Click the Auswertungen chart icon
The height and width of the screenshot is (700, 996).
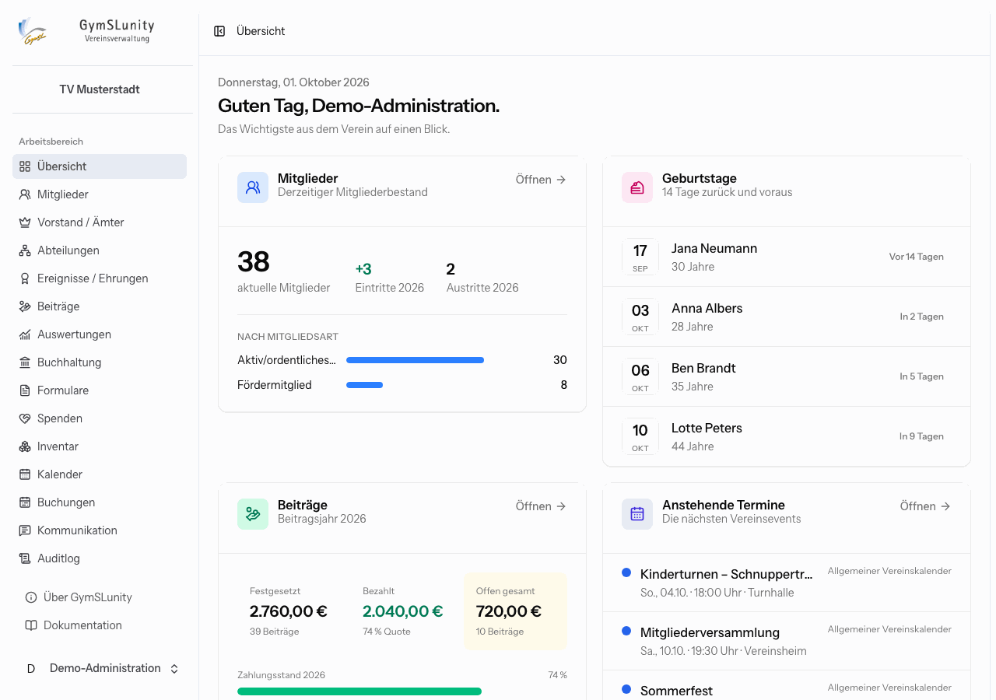[25, 334]
